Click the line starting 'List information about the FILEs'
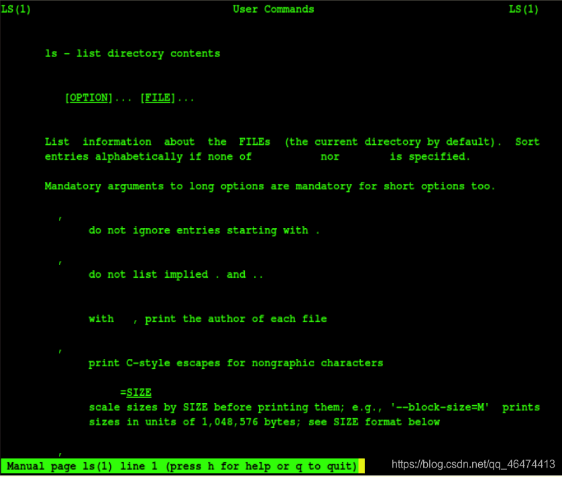The height and width of the screenshot is (477, 562). 292,142
